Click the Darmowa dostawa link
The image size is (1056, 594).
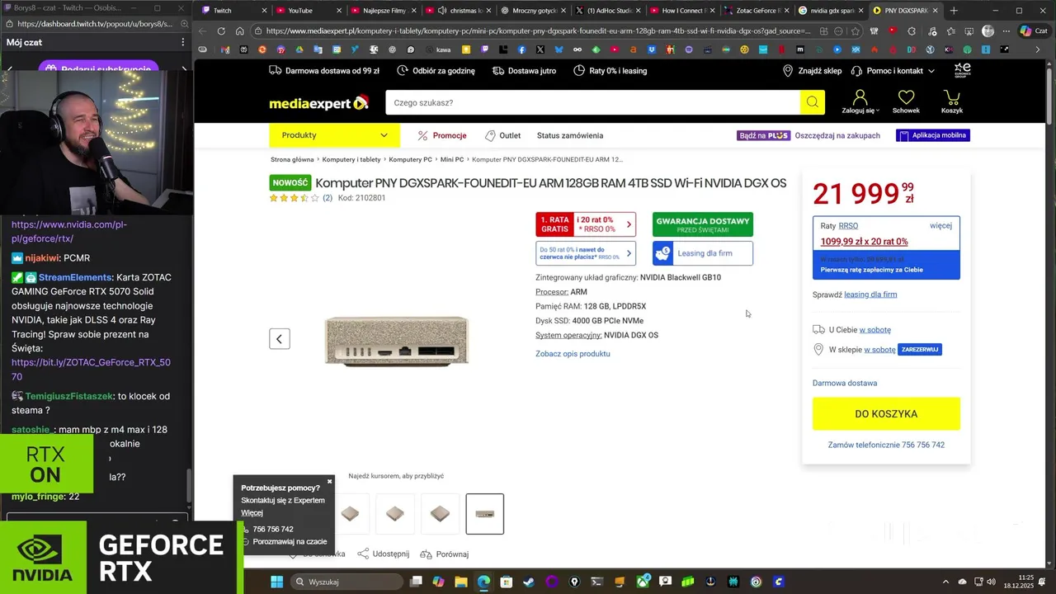point(845,383)
